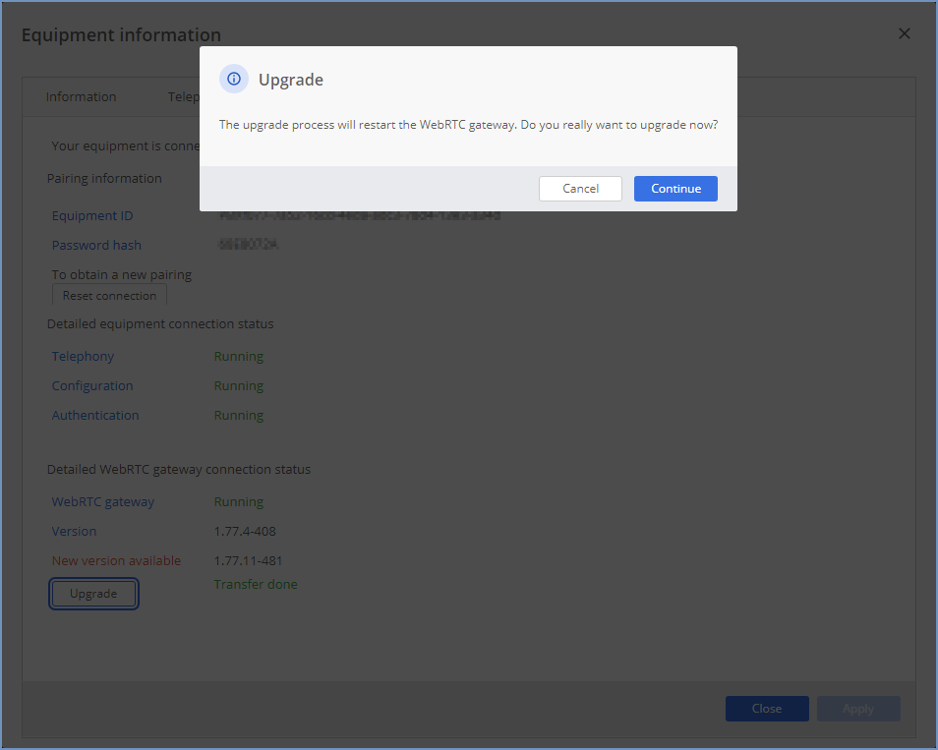This screenshot has width=938, height=750.
Task: Click the To obtain a new pairing text
Action: [122, 274]
